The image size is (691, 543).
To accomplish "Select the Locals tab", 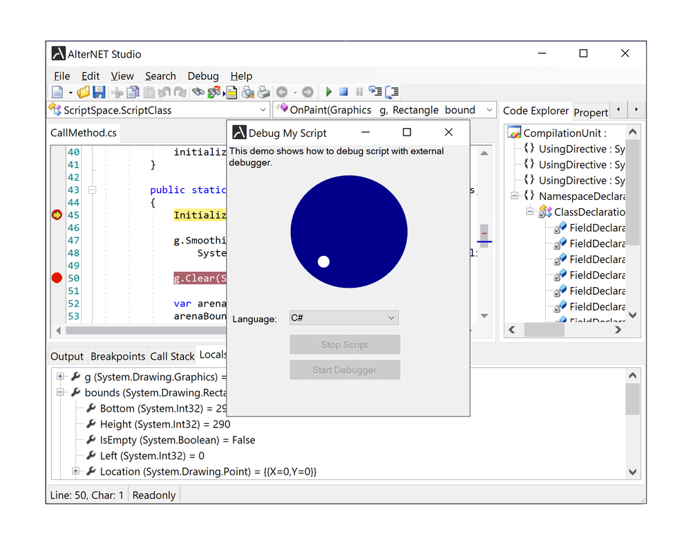I will coord(212,355).
